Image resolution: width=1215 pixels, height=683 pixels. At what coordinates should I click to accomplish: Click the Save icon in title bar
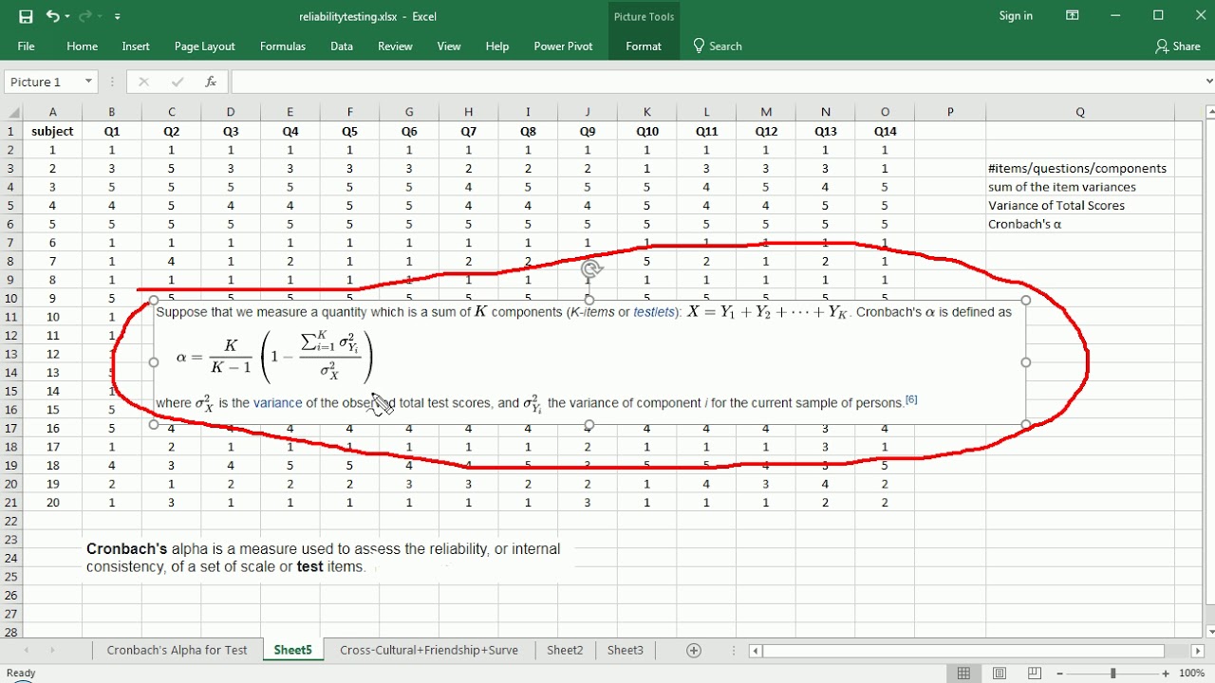click(x=26, y=16)
